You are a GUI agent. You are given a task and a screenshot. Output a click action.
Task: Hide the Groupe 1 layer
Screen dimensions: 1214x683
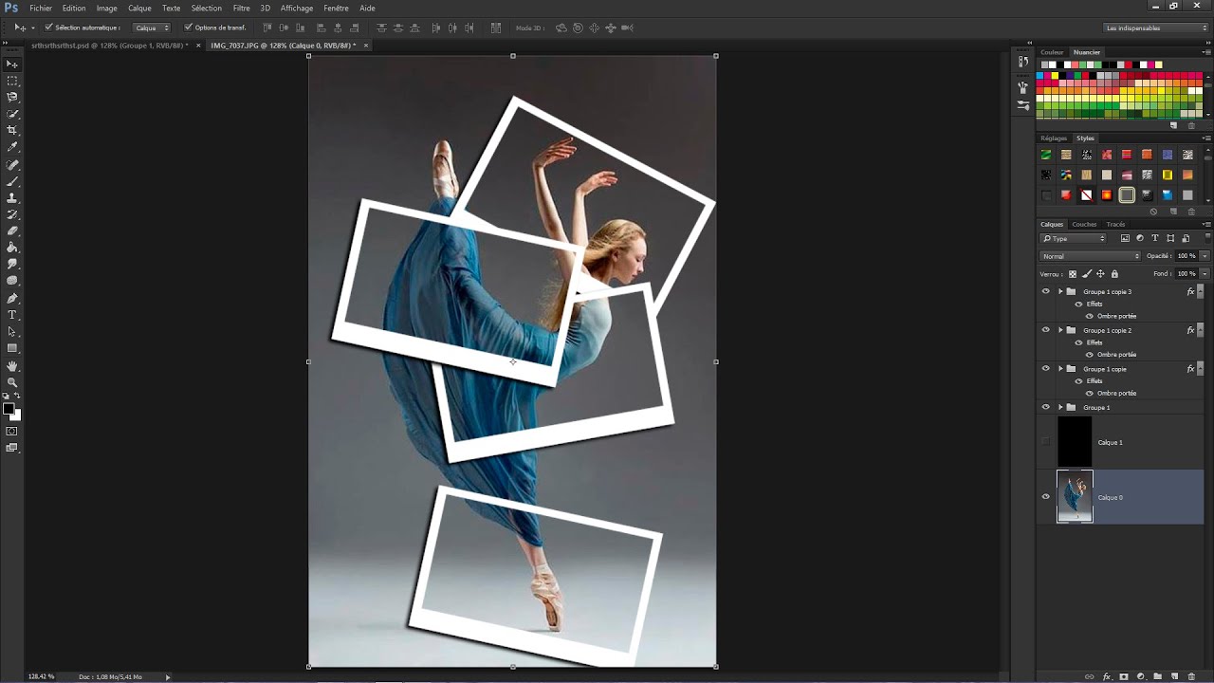tap(1046, 407)
